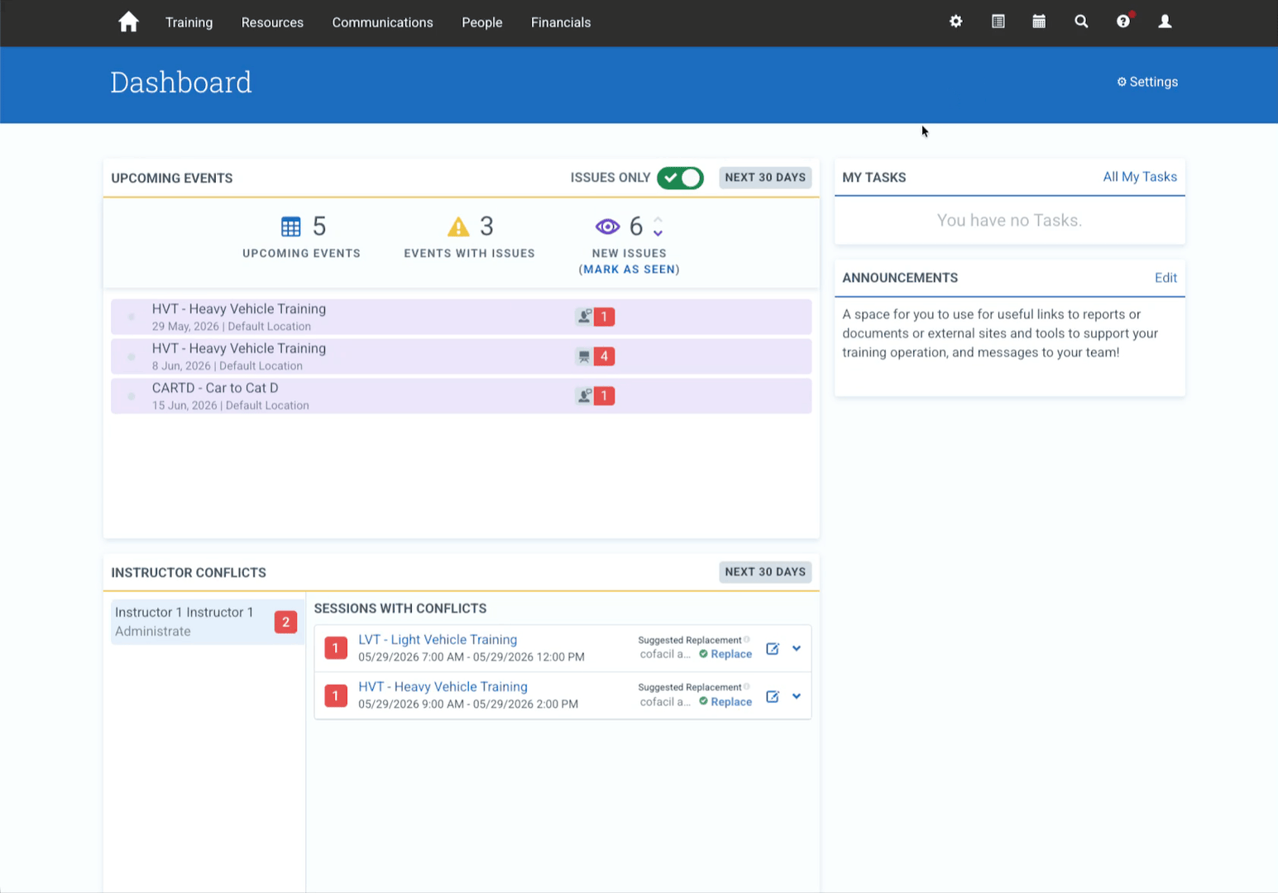
Task: Click Instructor 1 conflict count badge
Action: click(285, 622)
